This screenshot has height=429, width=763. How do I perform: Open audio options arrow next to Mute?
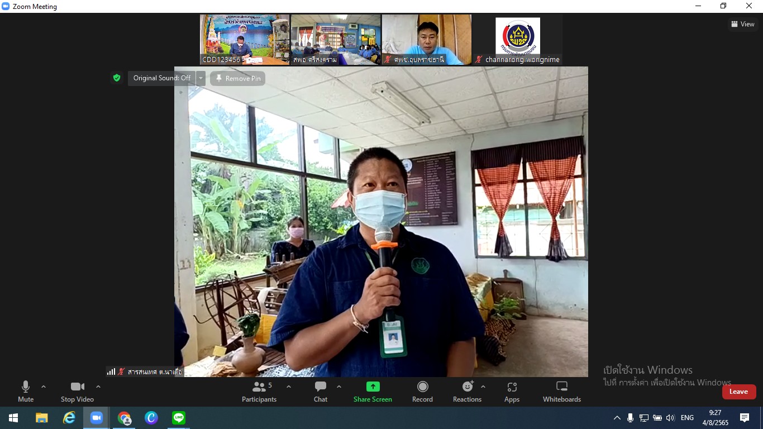point(44,387)
